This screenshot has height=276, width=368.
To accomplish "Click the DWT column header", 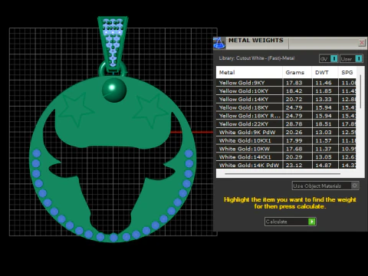I will pos(325,72).
